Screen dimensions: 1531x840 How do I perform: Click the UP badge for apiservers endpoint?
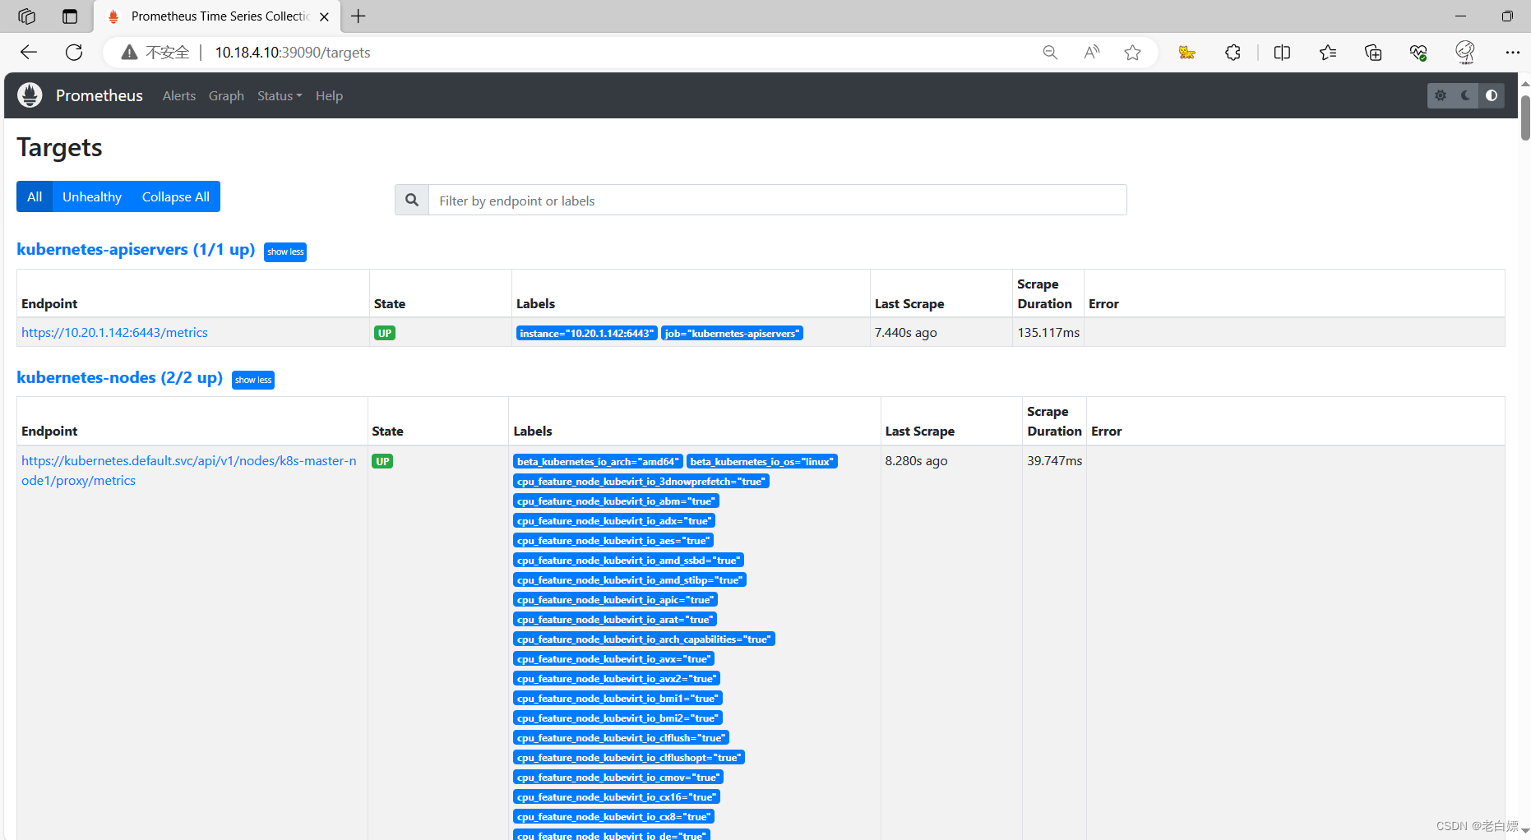[384, 333]
